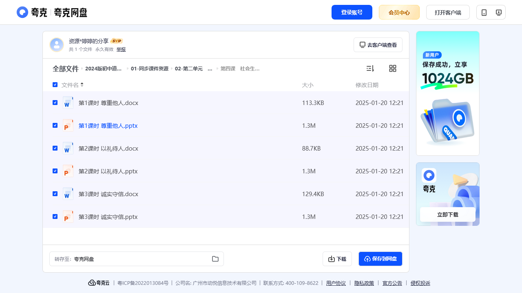Click 第四课 社会生... breadcrumb
Screen dimensions: 522x293
(240, 69)
